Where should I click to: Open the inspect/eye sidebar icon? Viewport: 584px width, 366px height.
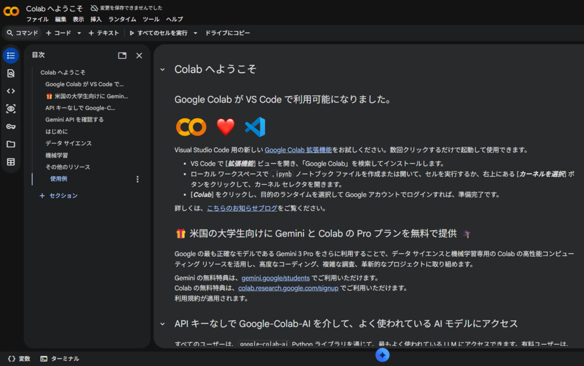click(11, 109)
